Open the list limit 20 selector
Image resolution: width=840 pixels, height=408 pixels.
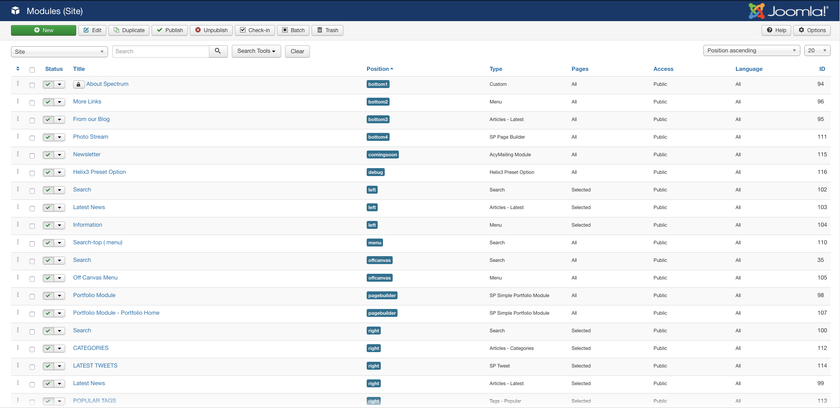coord(817,51)
